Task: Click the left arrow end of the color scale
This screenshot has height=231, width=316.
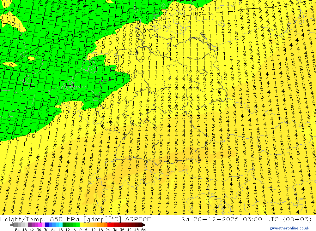Action: pyautogui.click(x=11, y=225)
